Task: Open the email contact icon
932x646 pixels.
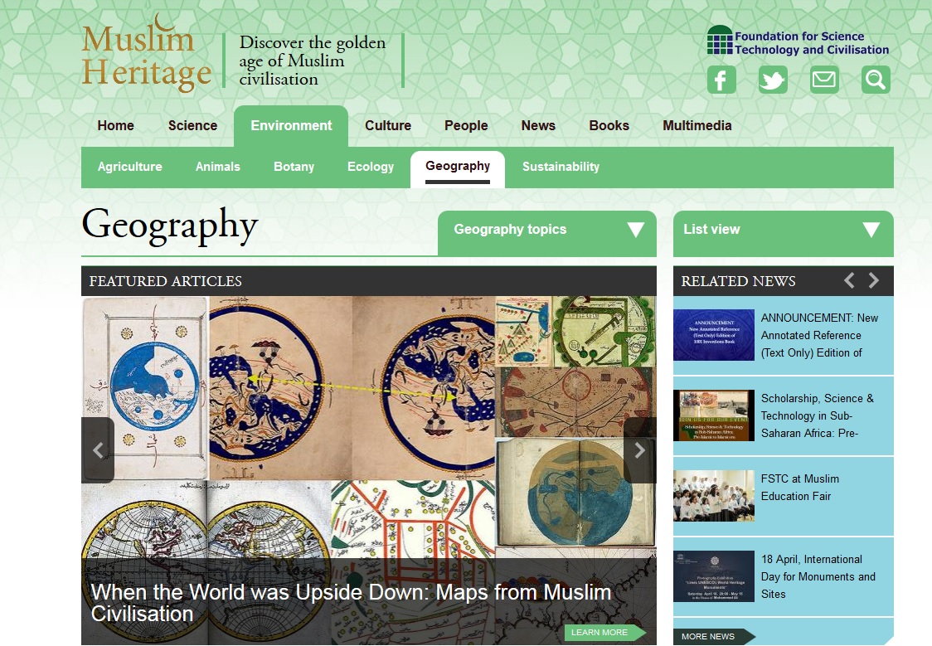Action: (x=823, y=80)
